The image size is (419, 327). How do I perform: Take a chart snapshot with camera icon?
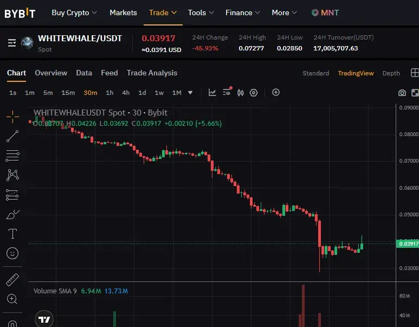[x=402, y=93]
